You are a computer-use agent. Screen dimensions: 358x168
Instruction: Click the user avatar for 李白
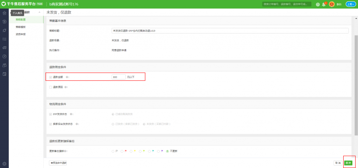coord(332,4)
